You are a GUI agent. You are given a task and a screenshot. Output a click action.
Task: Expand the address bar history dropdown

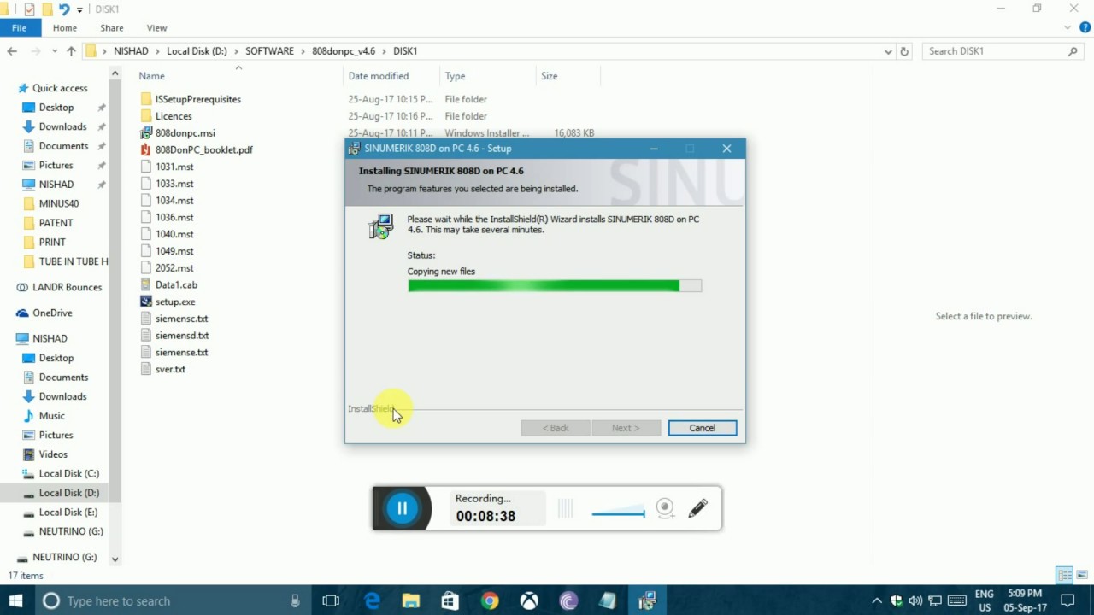coord(888,51)
